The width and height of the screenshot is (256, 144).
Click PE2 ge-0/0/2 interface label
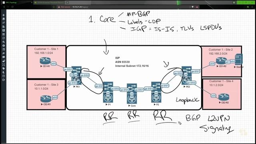coord(191,83)
